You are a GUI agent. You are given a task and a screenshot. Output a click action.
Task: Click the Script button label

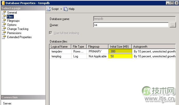[55, 9]
